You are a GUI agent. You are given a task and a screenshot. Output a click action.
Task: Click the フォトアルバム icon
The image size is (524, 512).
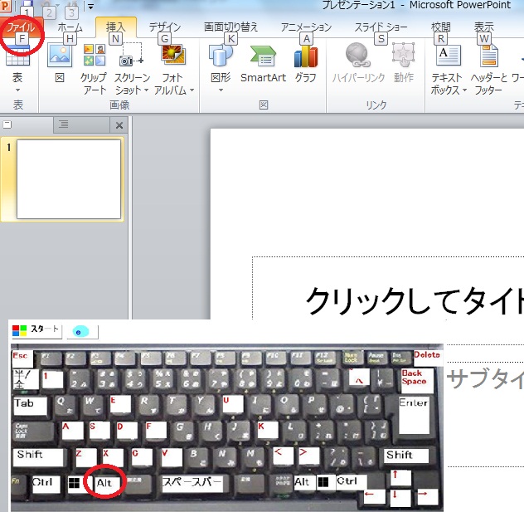click(x=172, y=55)
